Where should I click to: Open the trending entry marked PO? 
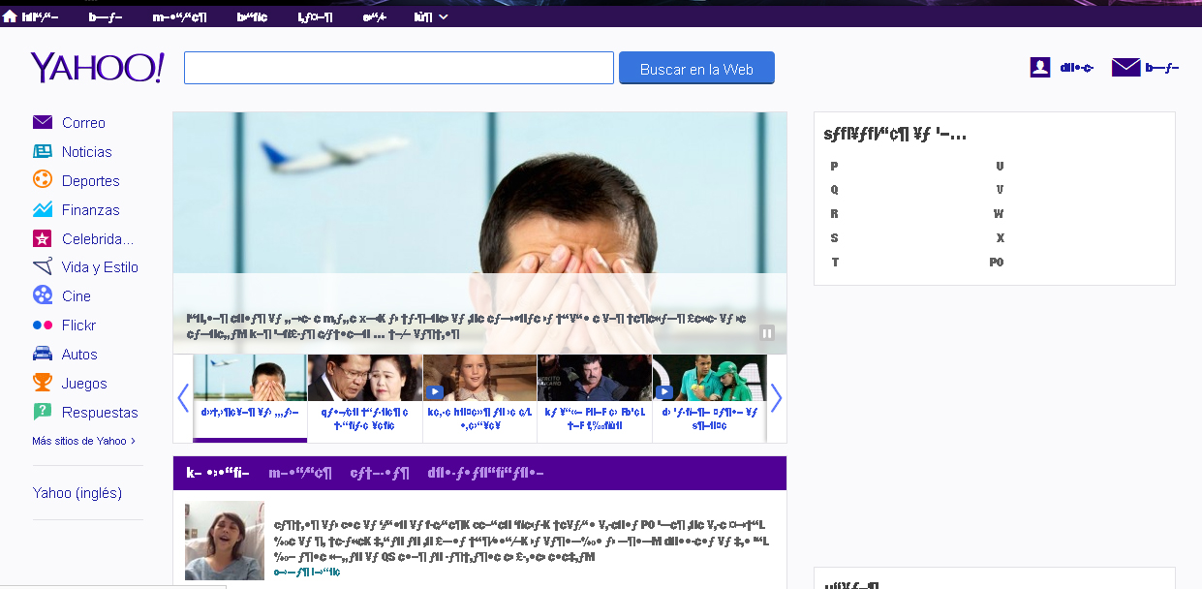(997, 263)
